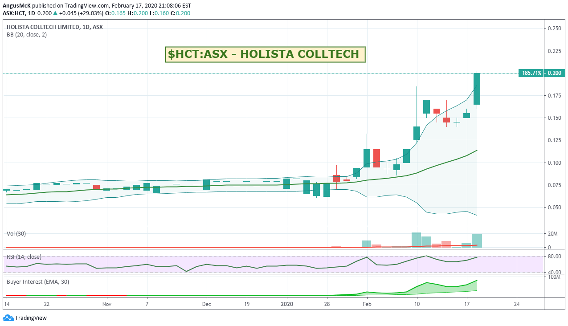Click the Feb date label on time axis

click(367, 304)
